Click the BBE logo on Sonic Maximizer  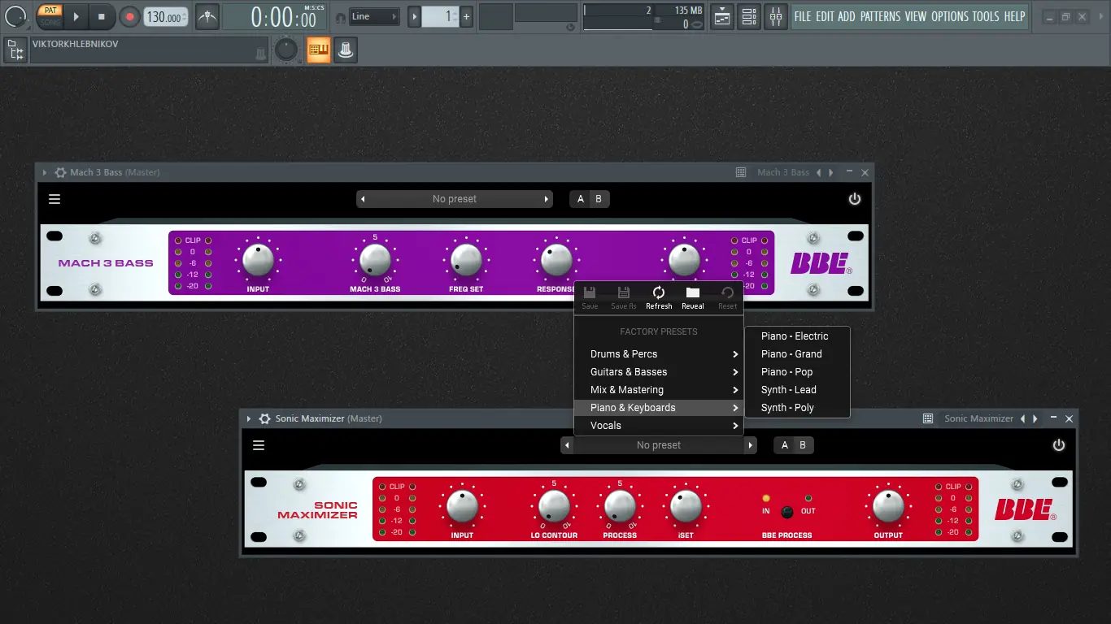tap(1026, 509)
